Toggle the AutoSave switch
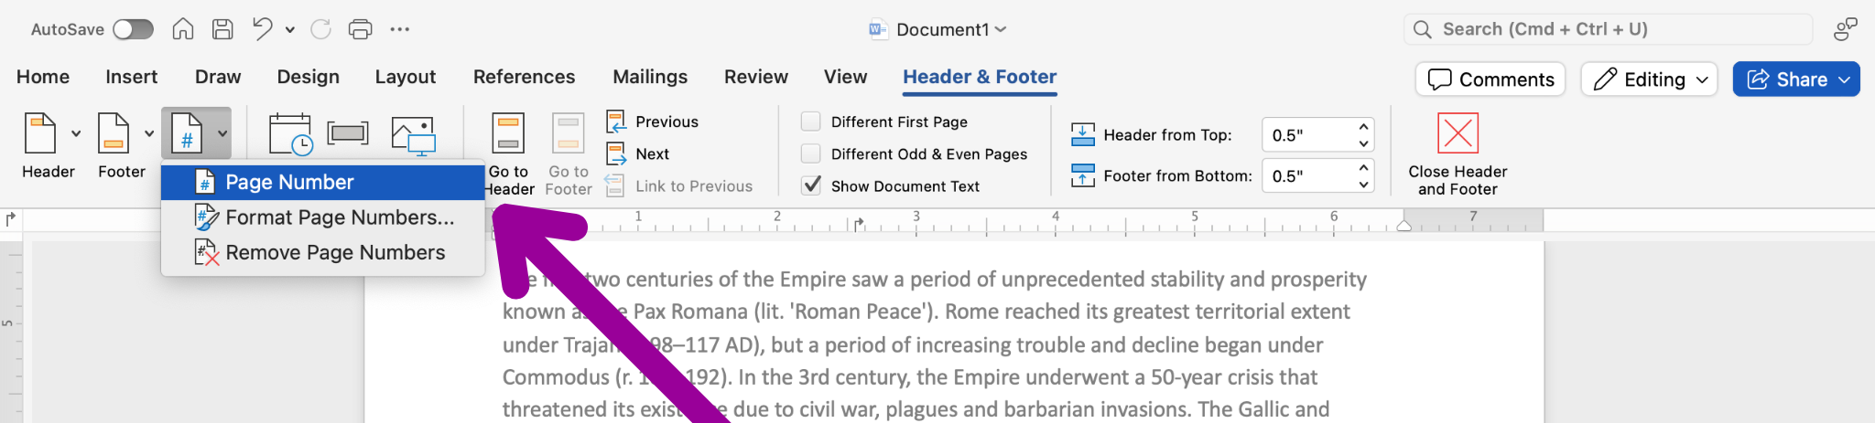This screenshot has height=423, width=1875. pos(133,29)
